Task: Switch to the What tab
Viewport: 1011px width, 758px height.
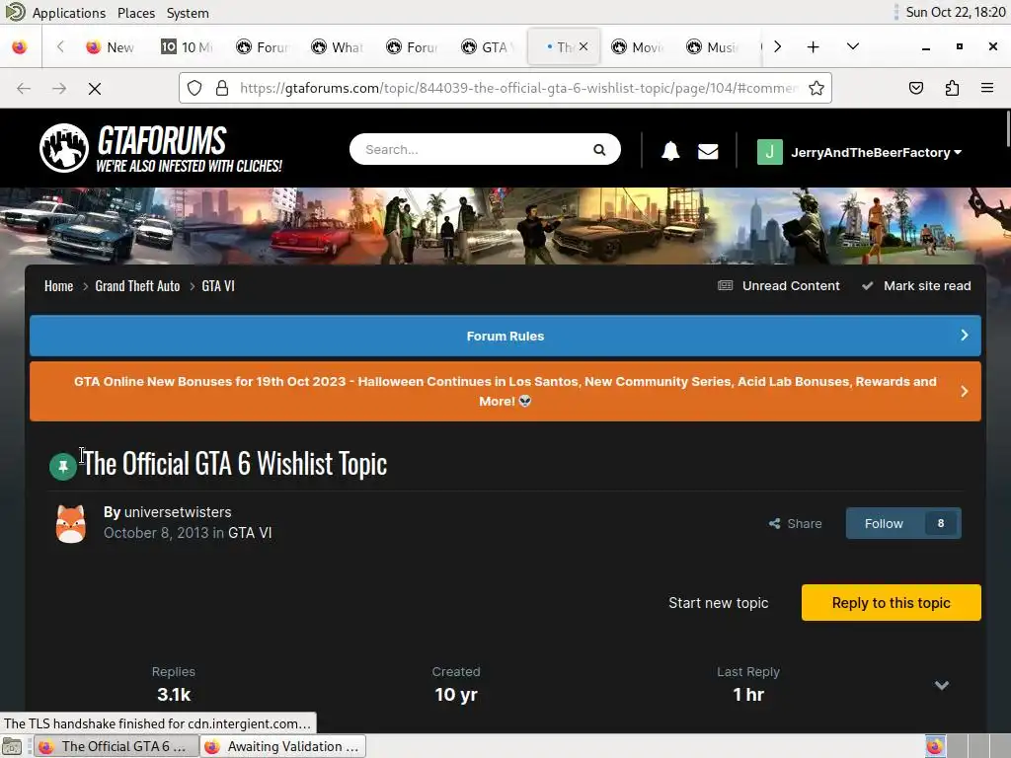Action: pyautogui.click(x=338, y=47)
